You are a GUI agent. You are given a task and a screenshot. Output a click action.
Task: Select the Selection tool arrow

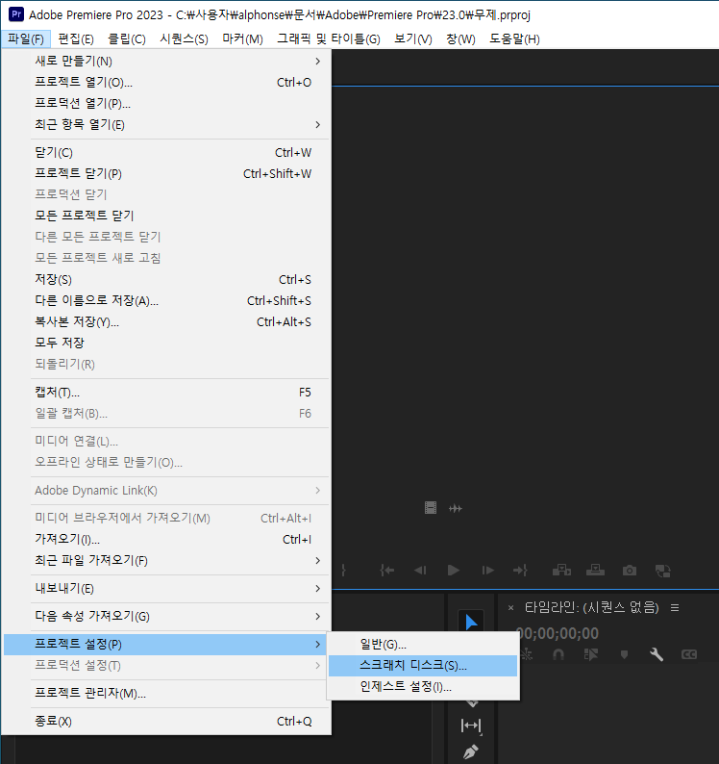point(471,622)
